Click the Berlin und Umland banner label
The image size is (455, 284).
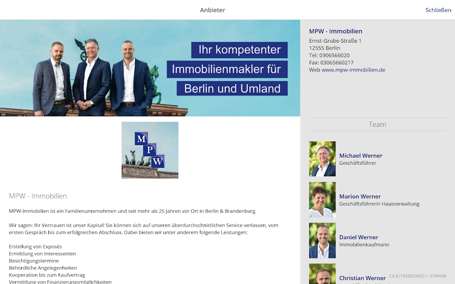pyautogui.click(x=232, y=88)
